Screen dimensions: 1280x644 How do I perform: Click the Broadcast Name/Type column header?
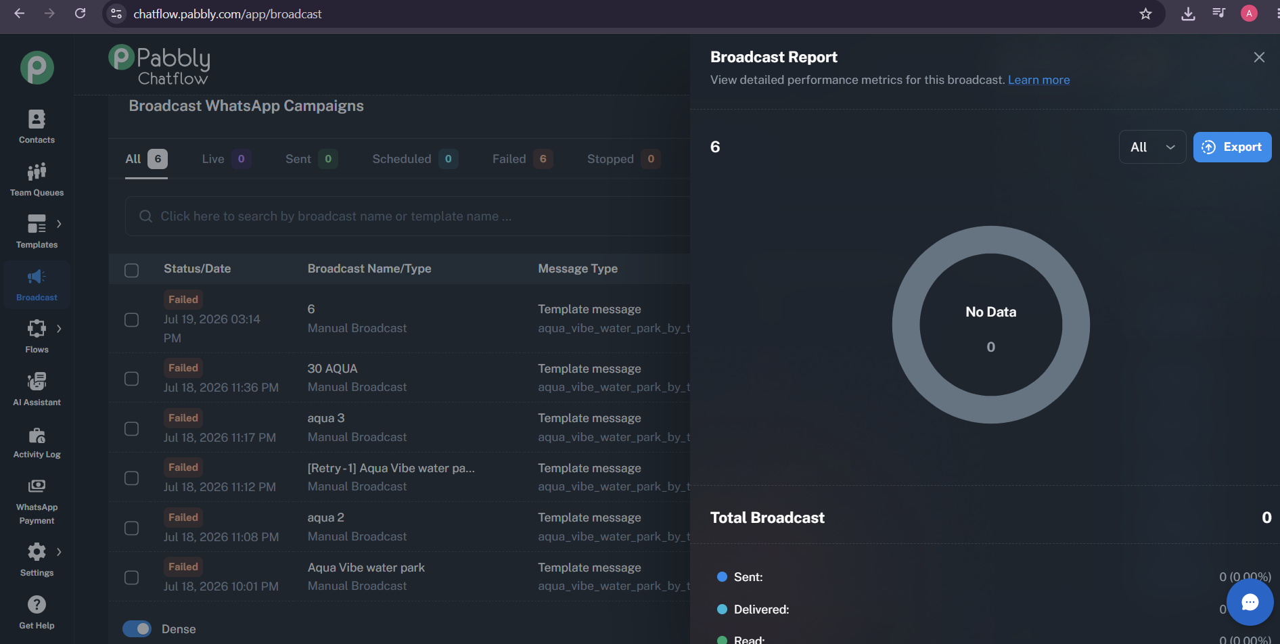369,269
